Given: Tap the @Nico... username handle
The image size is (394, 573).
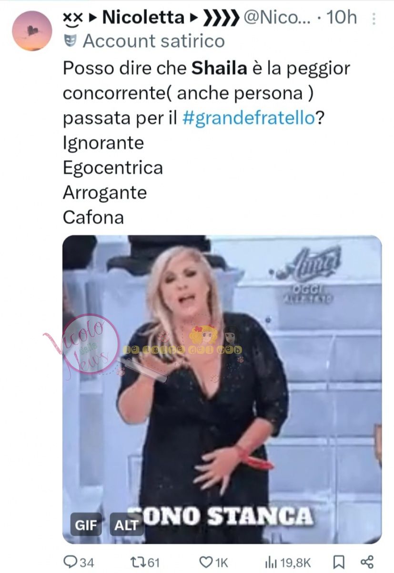Looking at the screenshot, I should [x=276, y=18].
